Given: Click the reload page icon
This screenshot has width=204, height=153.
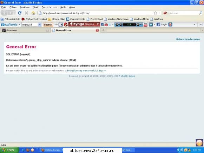Looking at the screenshot, I should [x=20, y=13].
